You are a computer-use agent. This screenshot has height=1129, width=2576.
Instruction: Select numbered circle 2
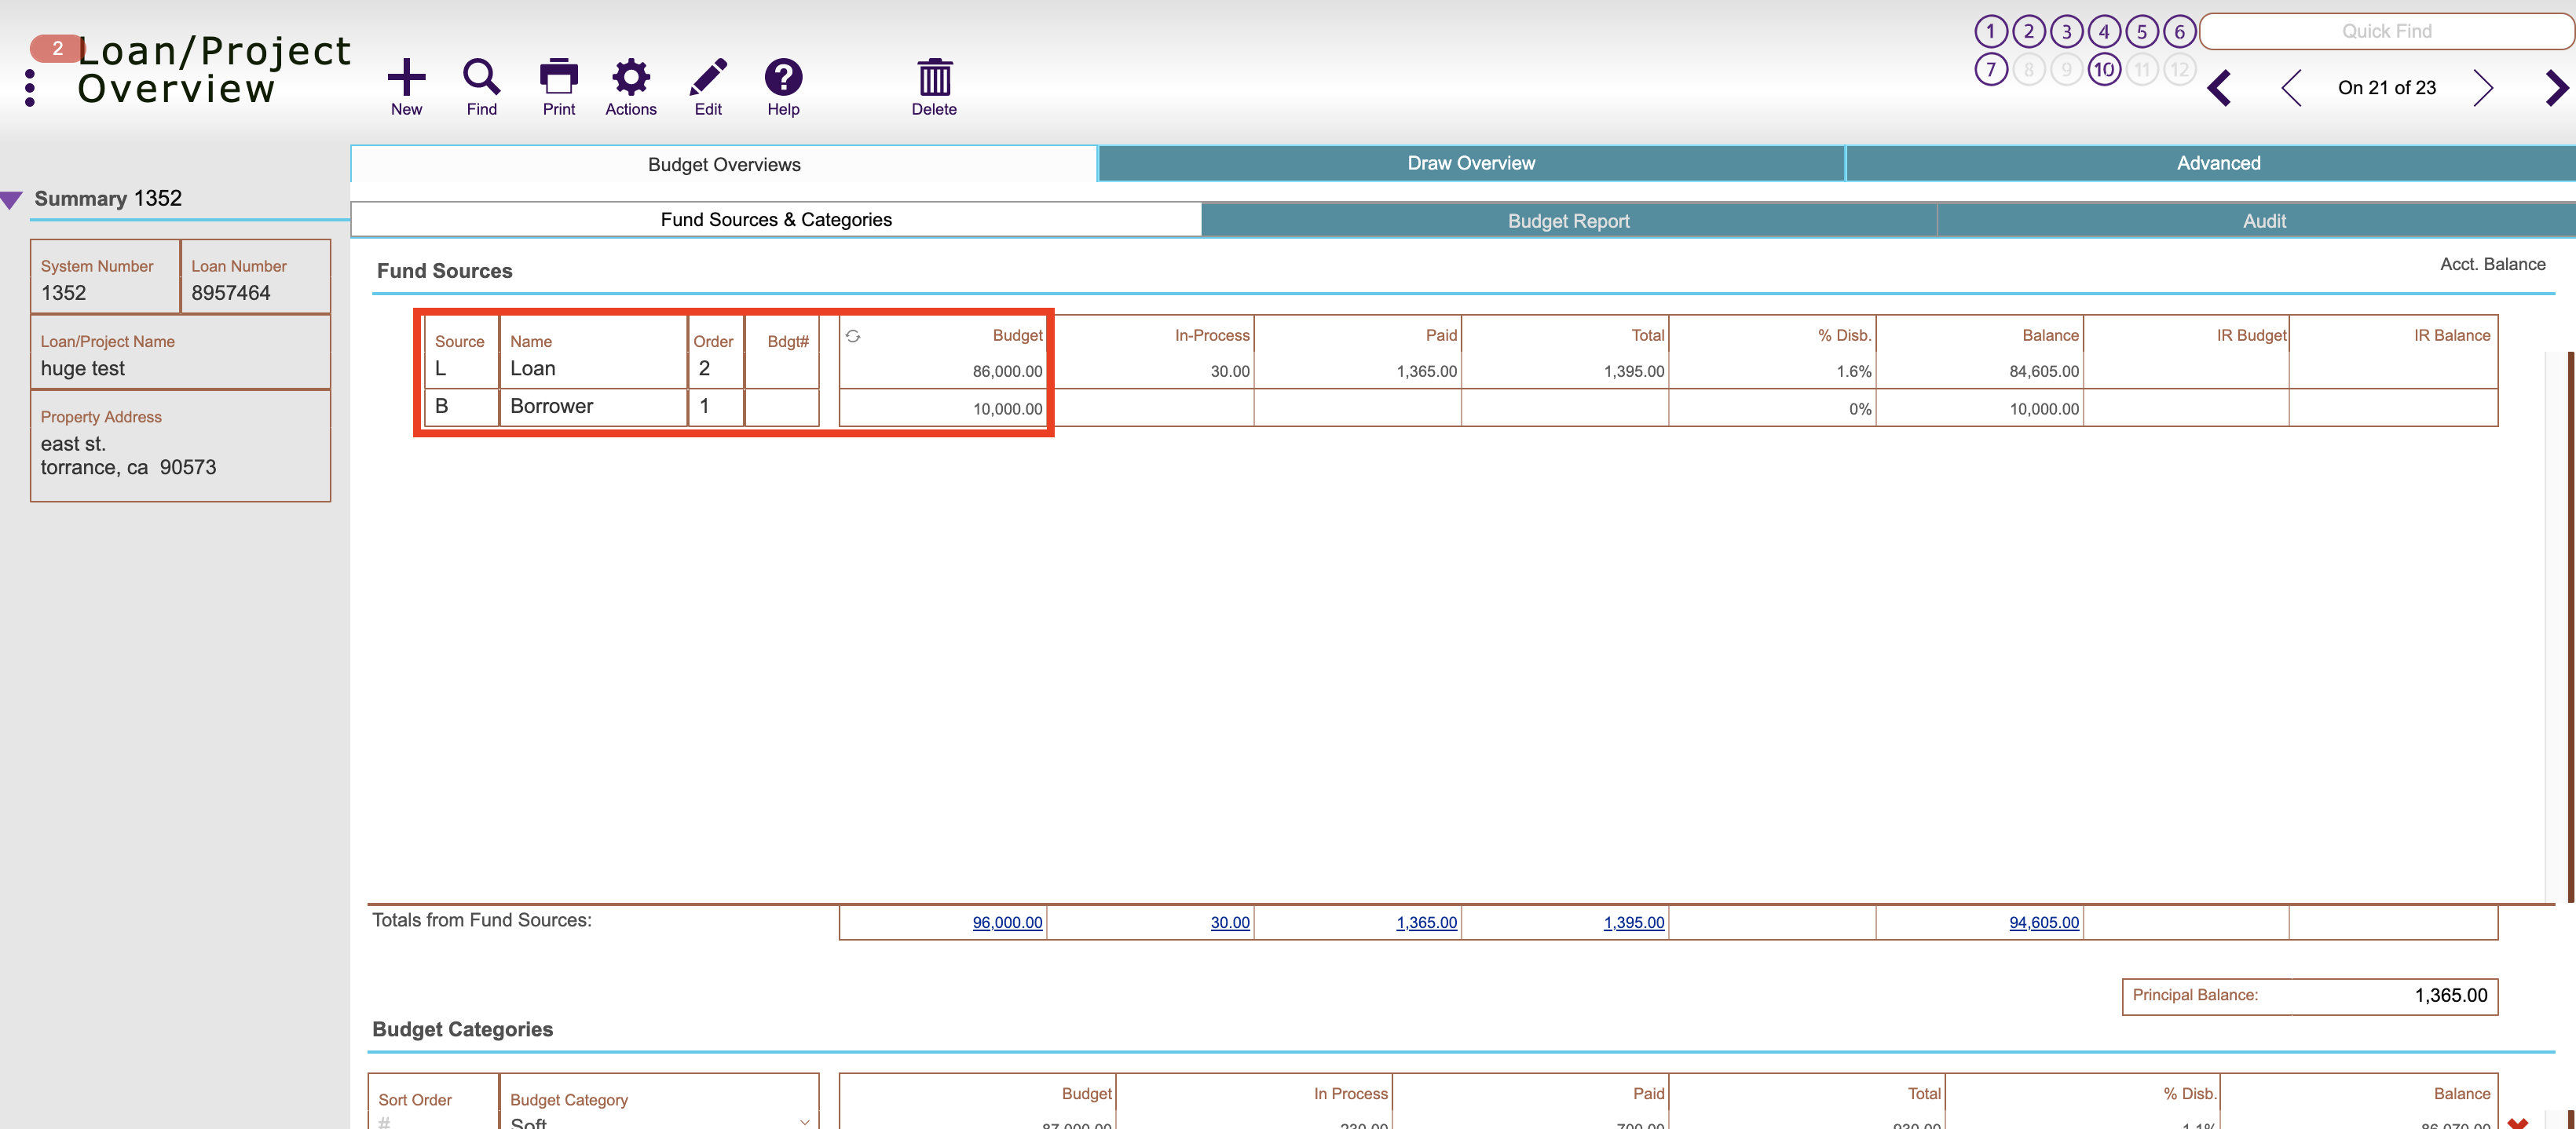click(x=2028, y=32)
